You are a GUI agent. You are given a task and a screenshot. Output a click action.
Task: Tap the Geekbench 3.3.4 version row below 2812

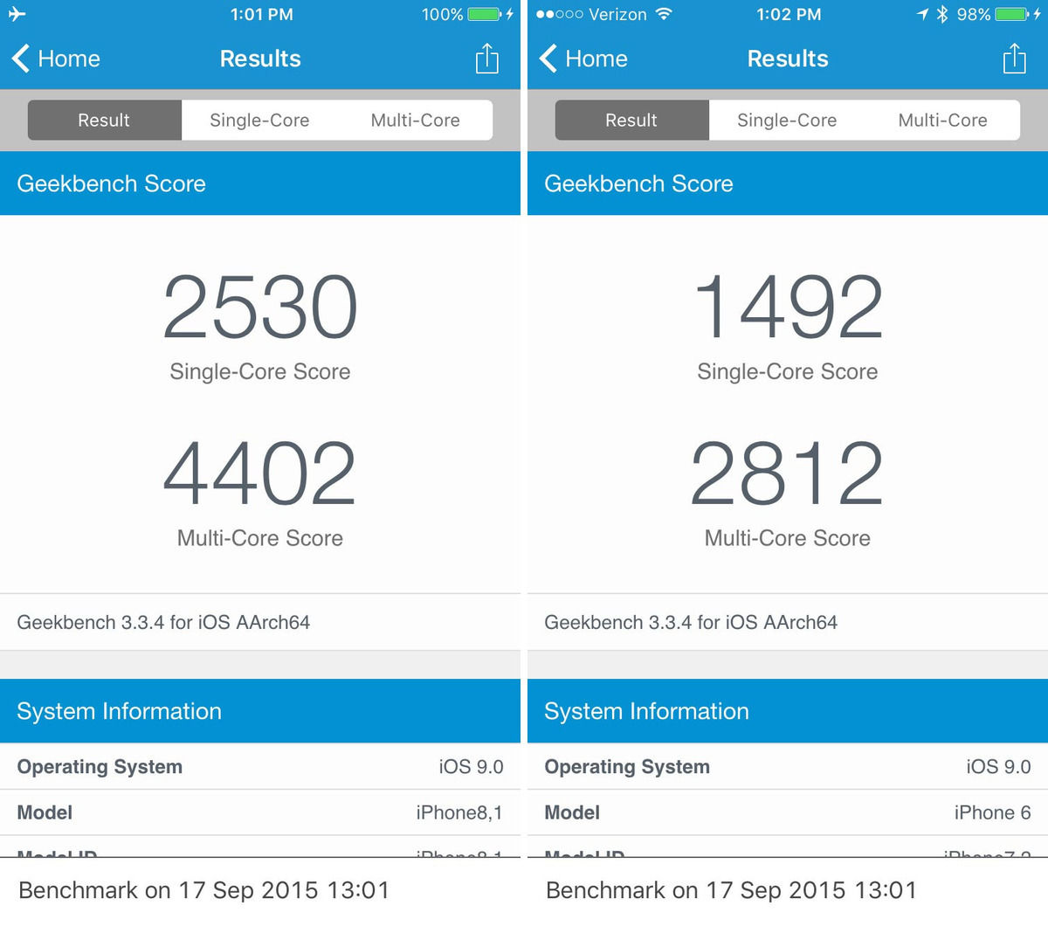788,622
